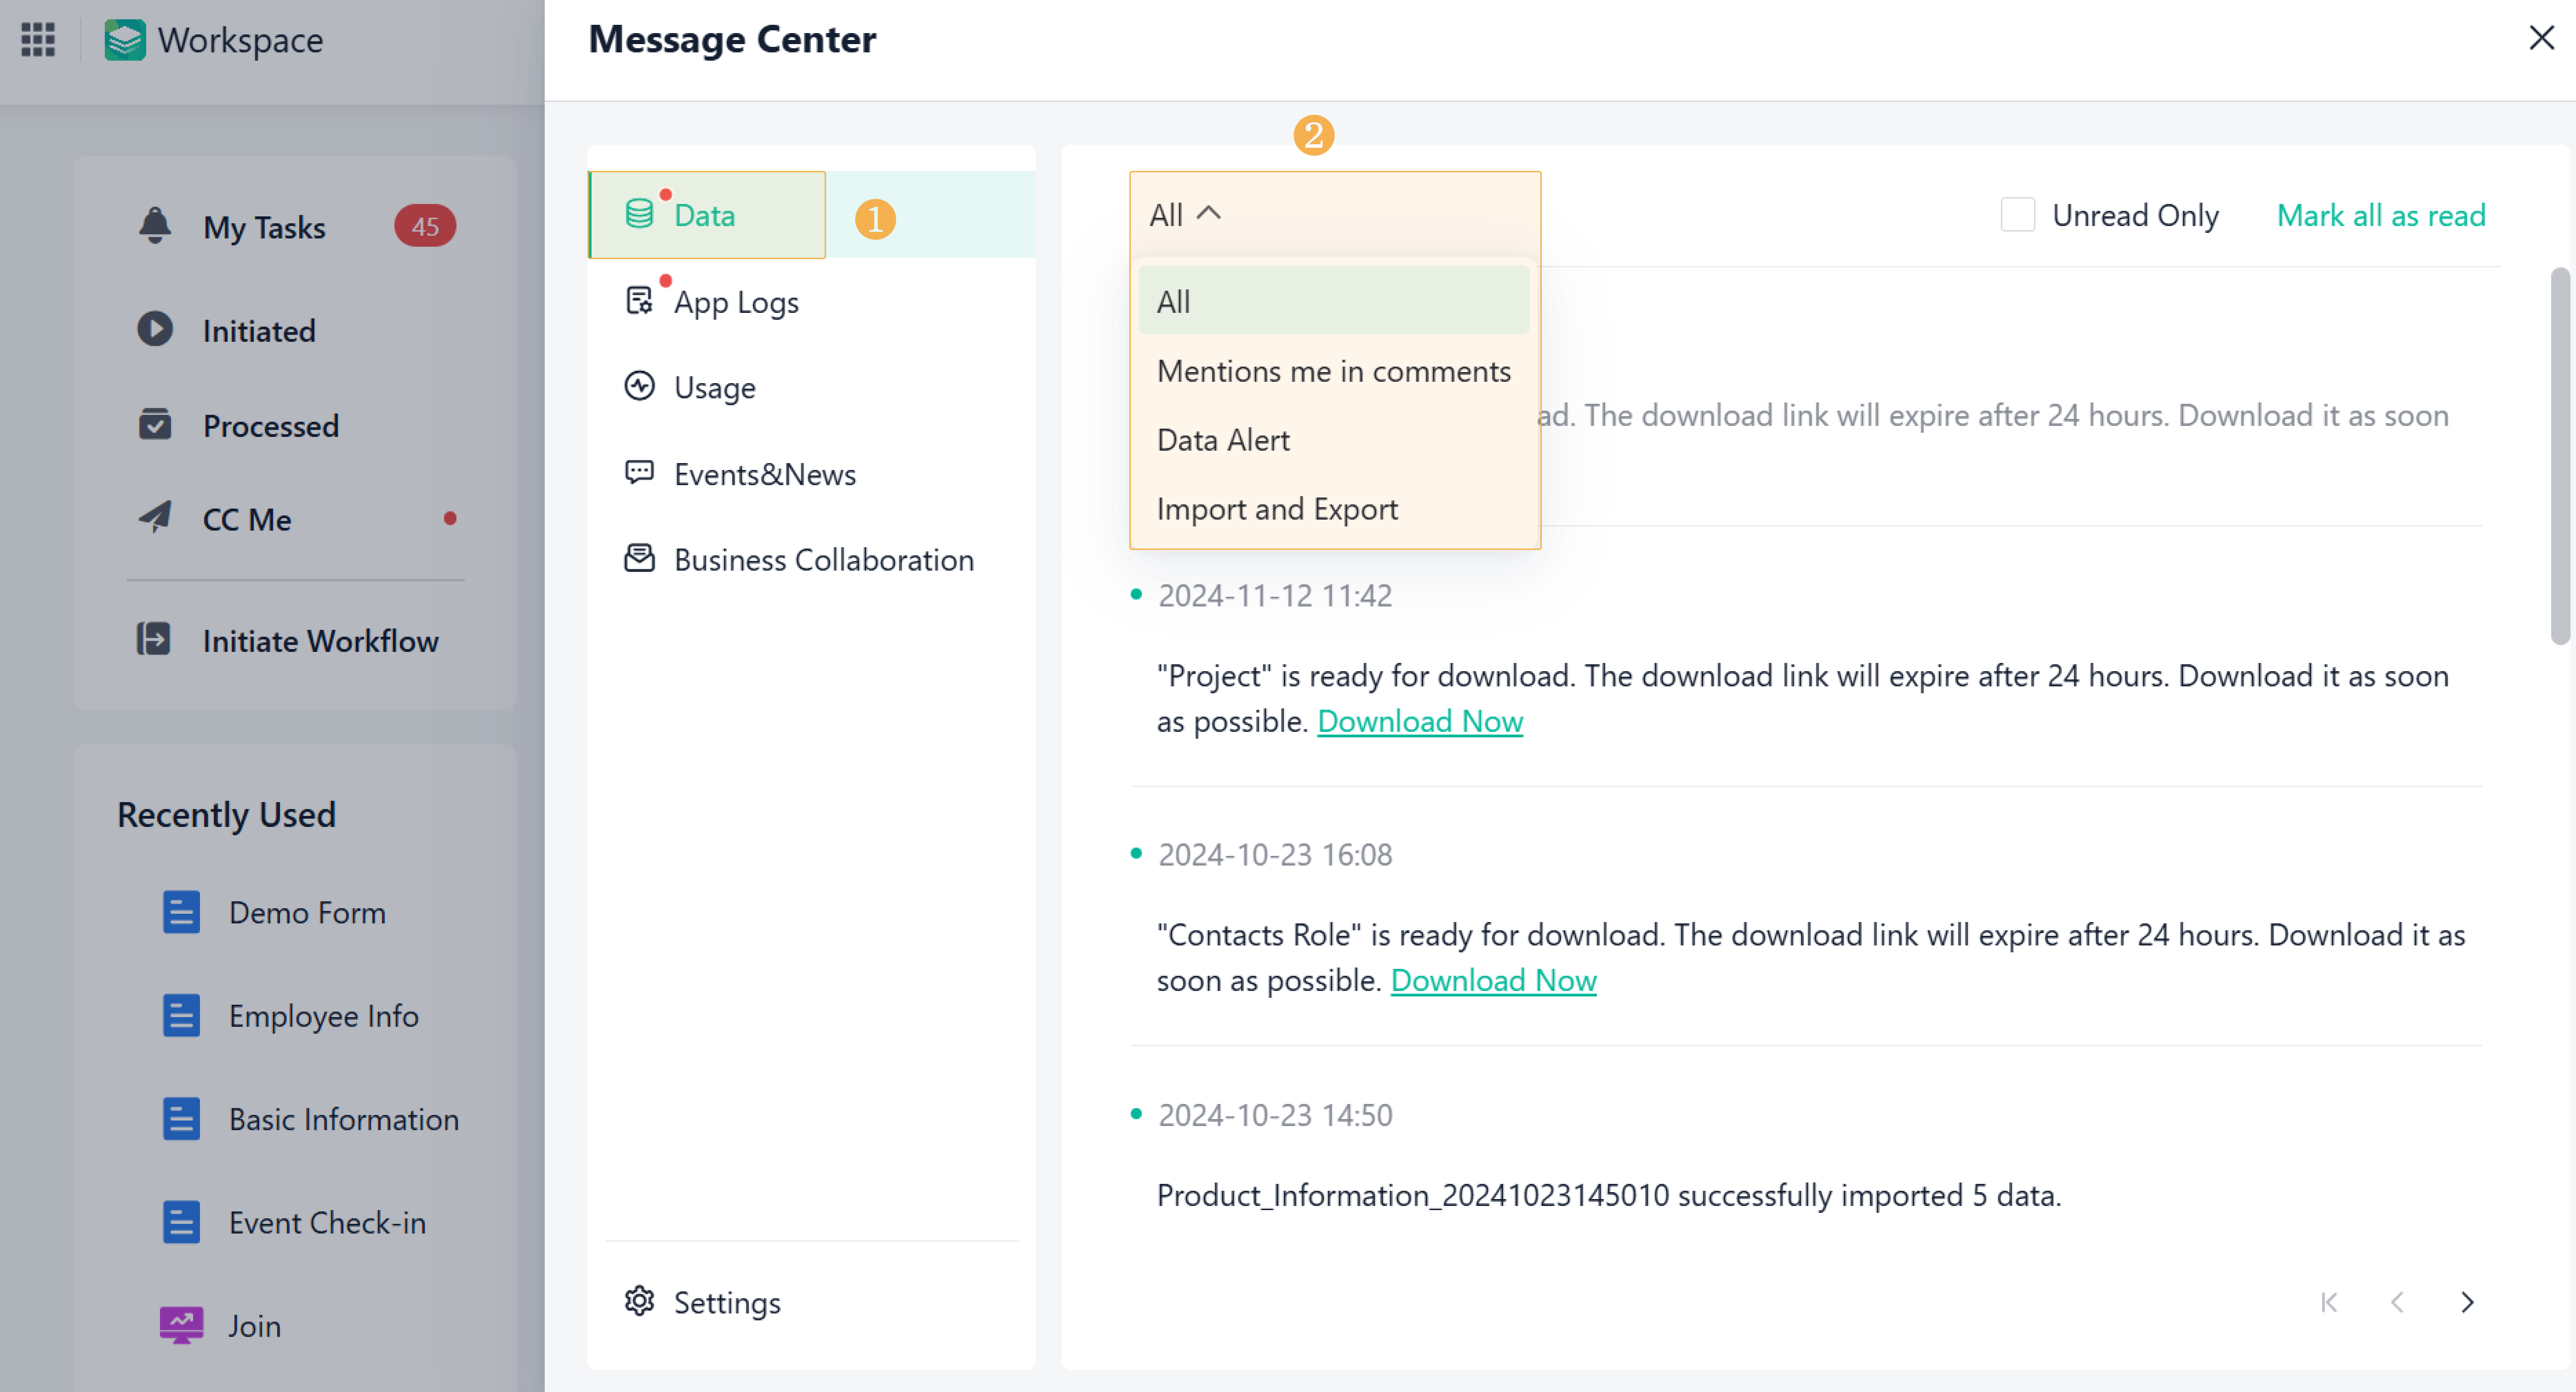The height and width of the screenshot is (1392, 2576).
Task: Click the Demo Form document icon
Action: click(x=181, y=912)
